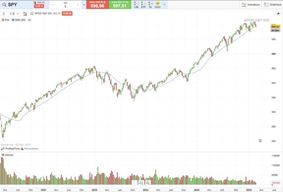Image resolution: width=283 pixels, height=192 pixels.
Task: Open the Graphique menu
Action: click(x=272, y=5)
